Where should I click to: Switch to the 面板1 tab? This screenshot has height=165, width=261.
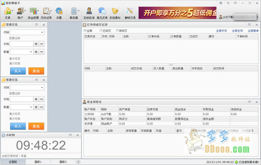(38, 162)
